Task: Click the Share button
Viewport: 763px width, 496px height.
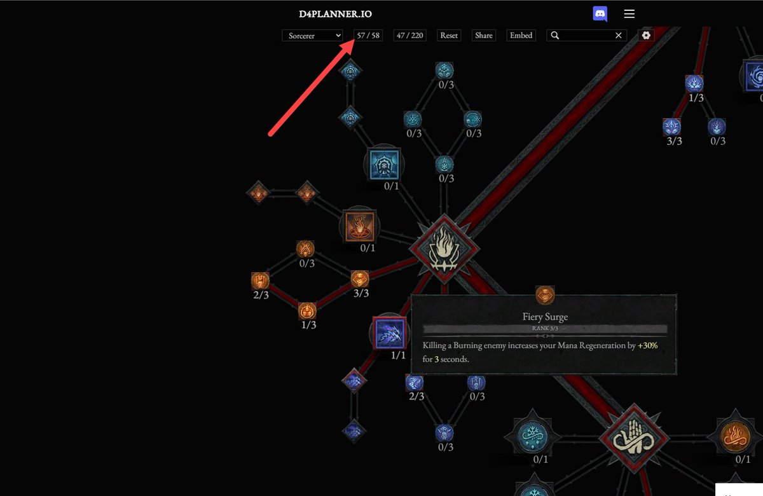Action: click(484, 36)
